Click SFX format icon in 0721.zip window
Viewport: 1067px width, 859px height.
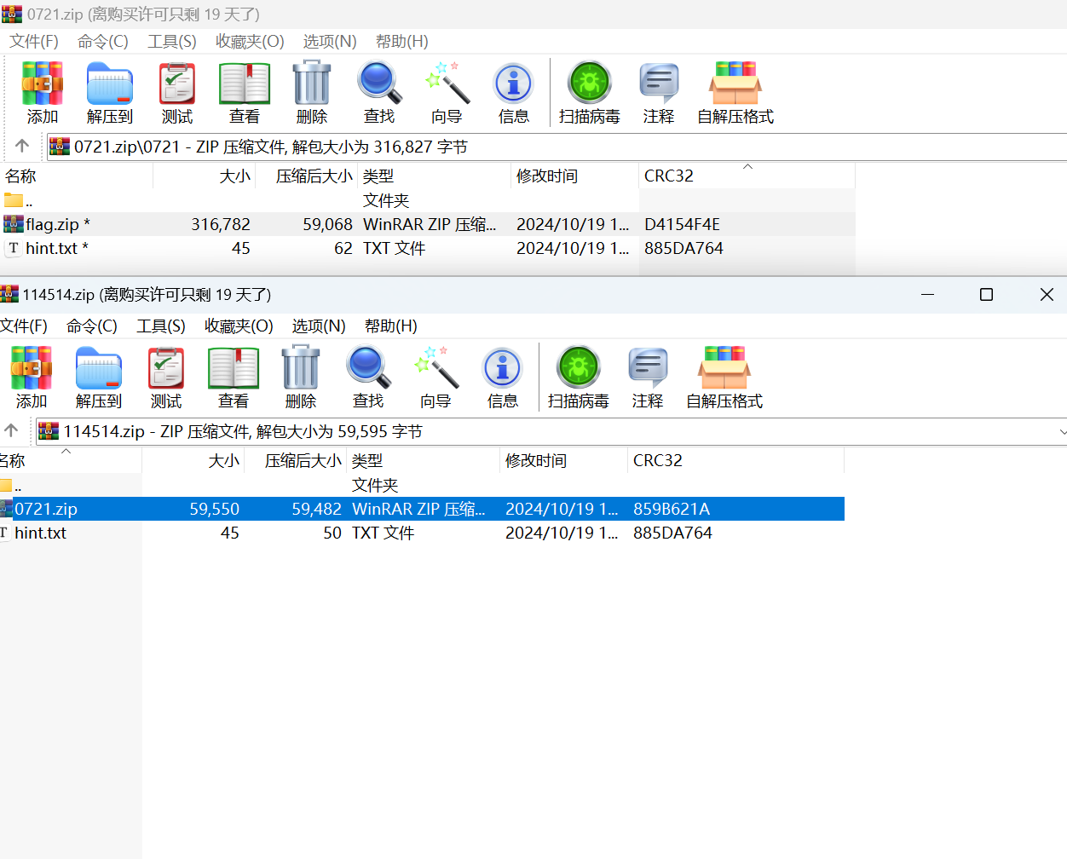[x=735, y=84]
